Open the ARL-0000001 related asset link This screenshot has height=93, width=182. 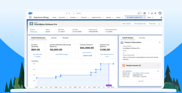[x=127, y=71]
